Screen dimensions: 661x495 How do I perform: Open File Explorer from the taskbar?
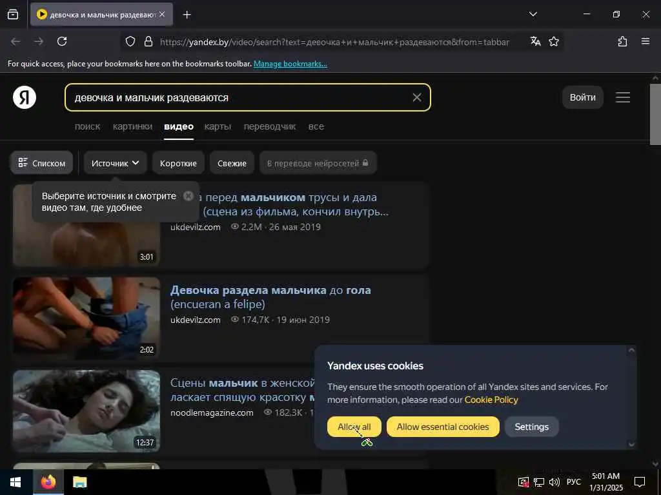point(79,482)
